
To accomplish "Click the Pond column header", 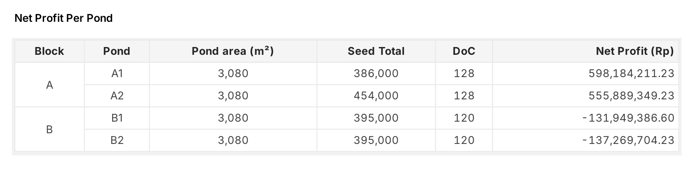I will (x=117, y=51).
